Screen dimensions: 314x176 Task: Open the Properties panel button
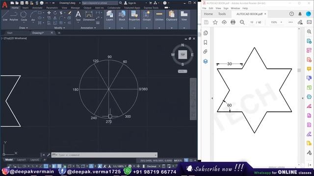(x=134, y=16)
